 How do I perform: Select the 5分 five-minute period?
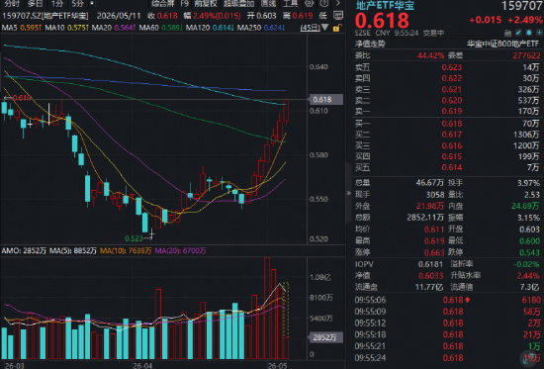[x=78, y=4]
